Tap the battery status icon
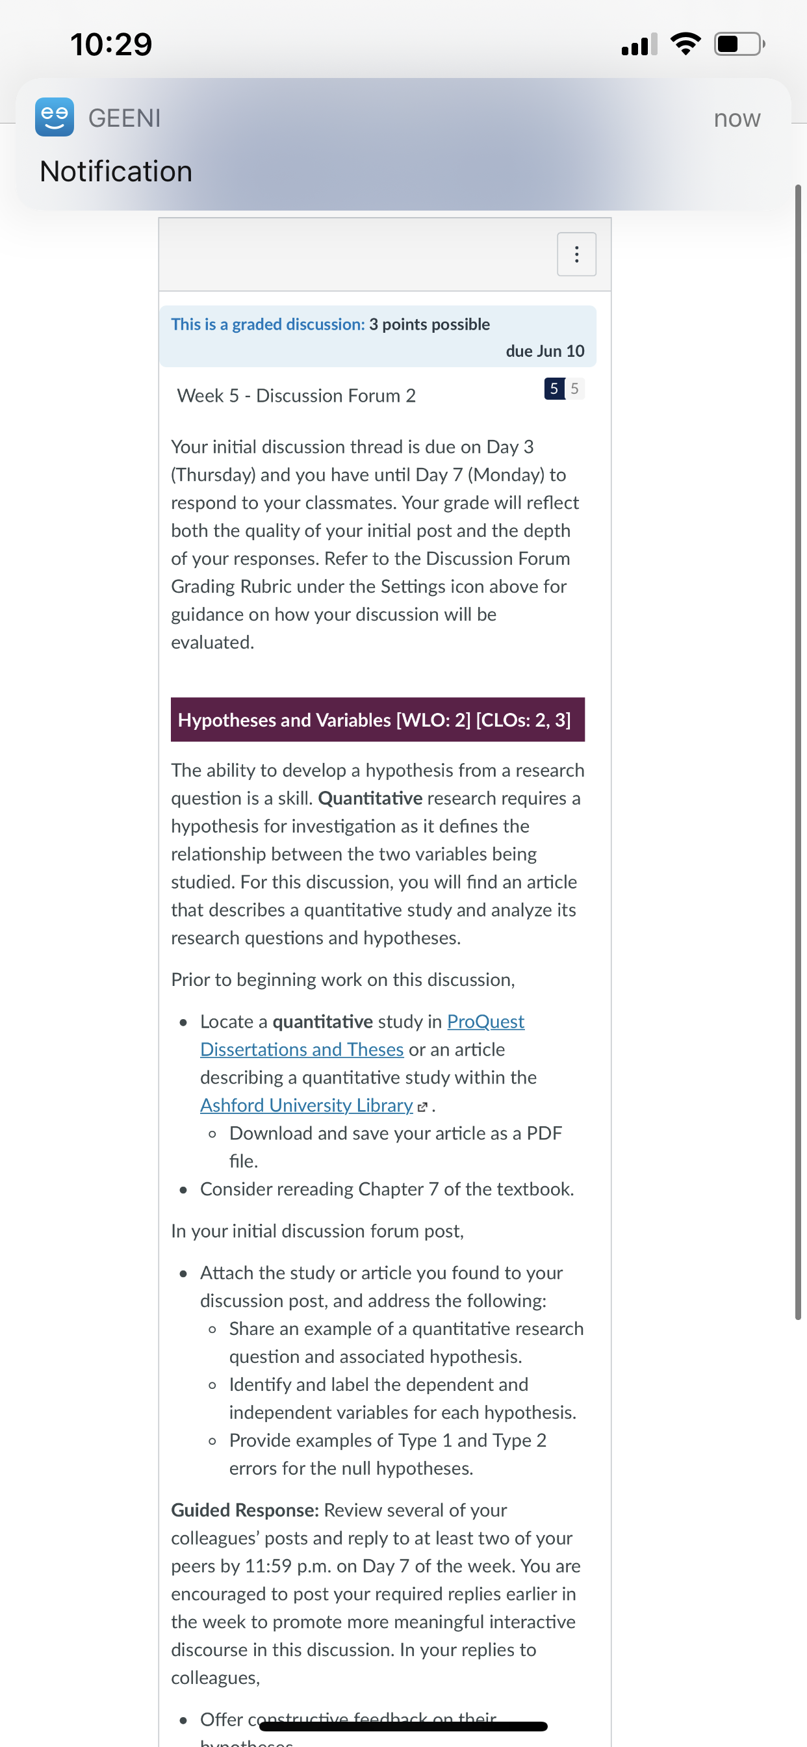Image resolution: width=807 pixels, height=1747 pixels. point(739,44)
